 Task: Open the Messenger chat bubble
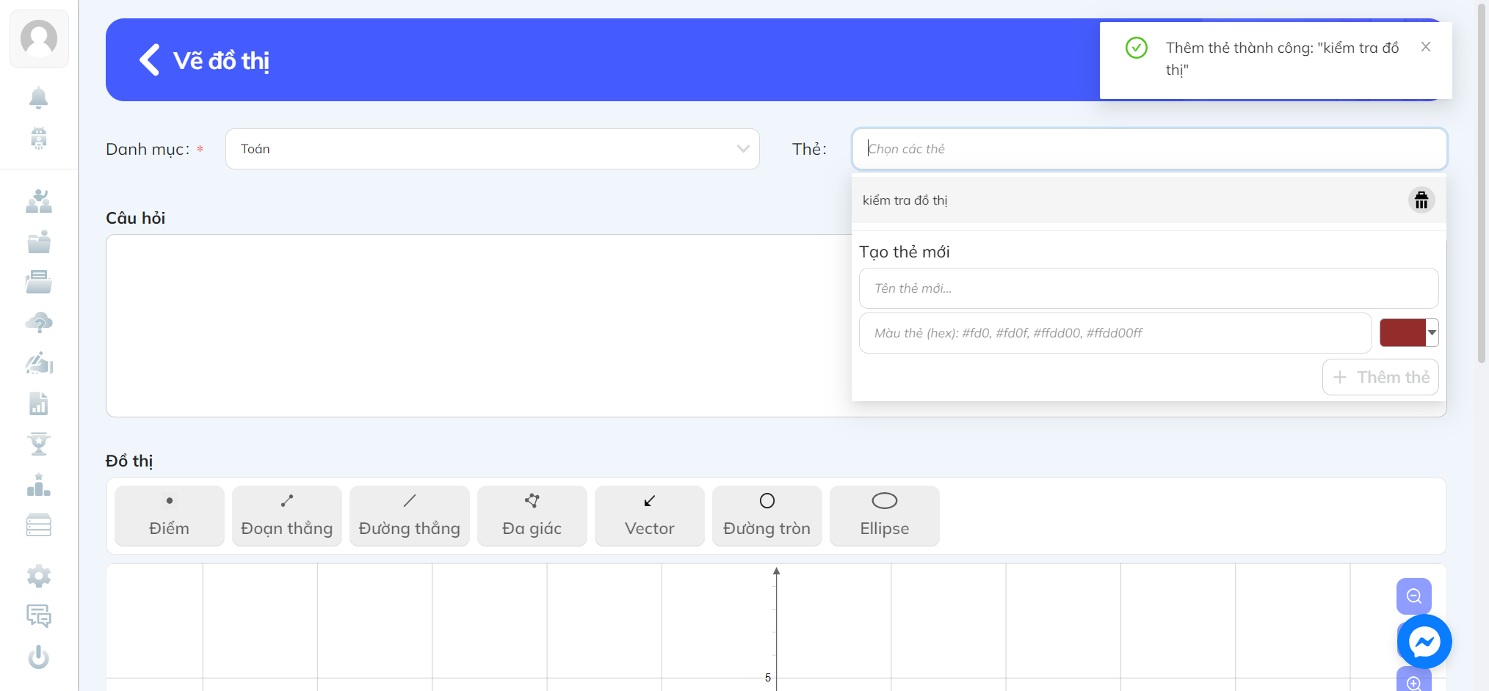(1424, 642)
